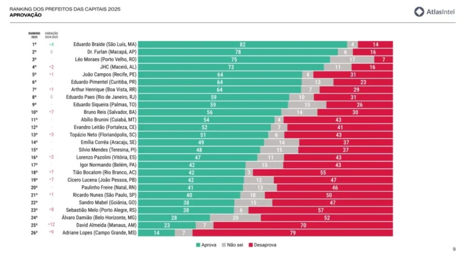Click the gray Não sei legend swatch
Viewport: 466px width, 262px height.
tap(224, 245)
